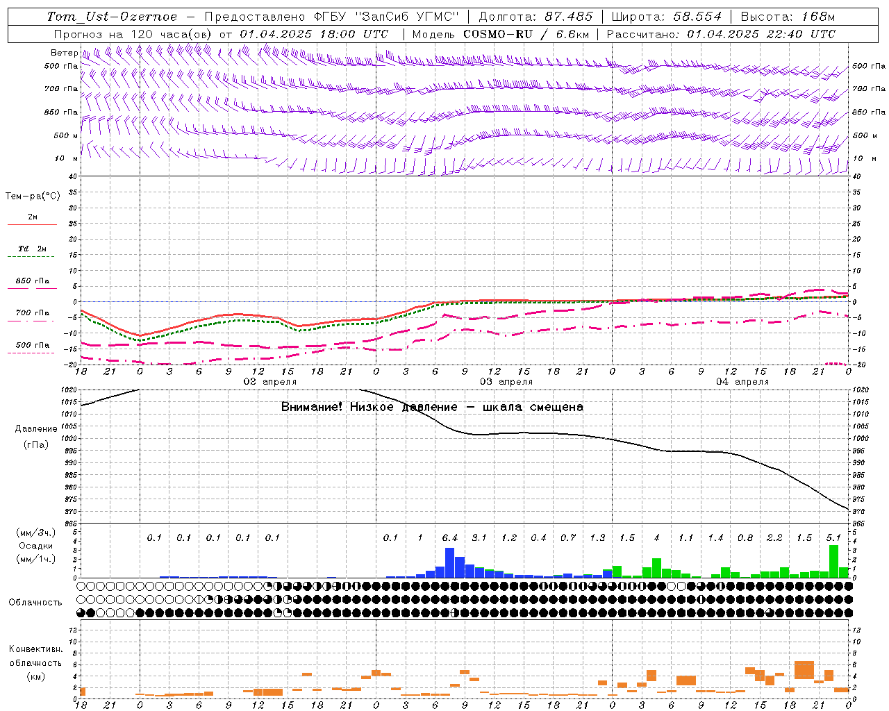Click the 'Td 2м' dew point legend entry
Image resolution: width=889 pixels, height=711 pixels.
pos(33,249)
